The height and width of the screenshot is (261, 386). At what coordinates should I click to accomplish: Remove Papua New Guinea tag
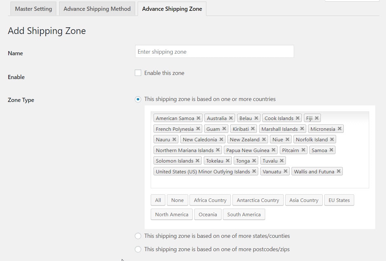click(x=273, y=150)
